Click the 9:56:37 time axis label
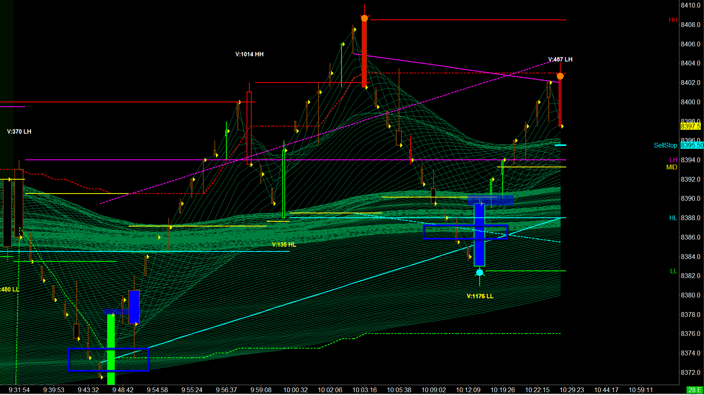Viewport: 704px width, 395px height. coord(226,390)
